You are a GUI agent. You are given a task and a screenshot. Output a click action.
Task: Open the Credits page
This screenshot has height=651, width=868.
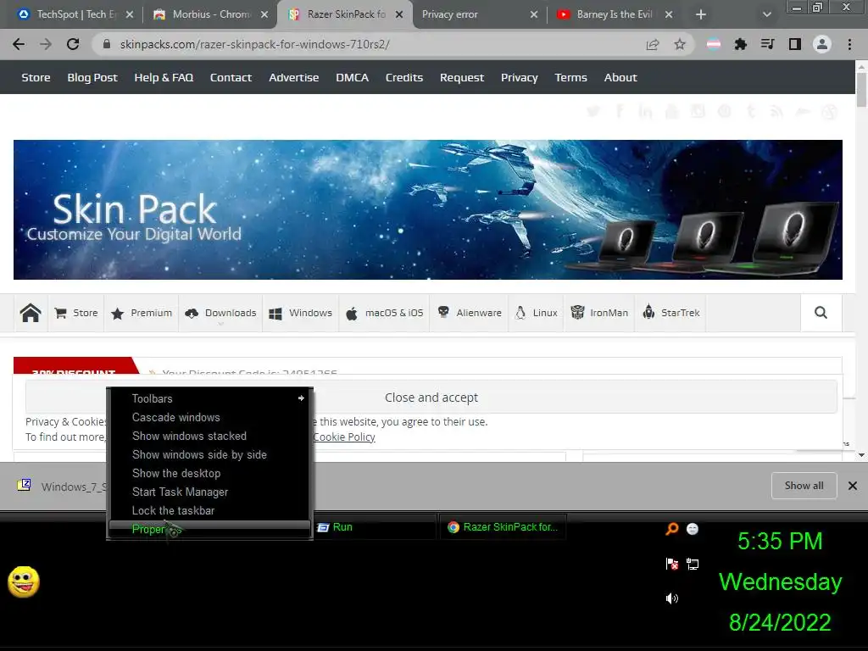tap(404, 77)
